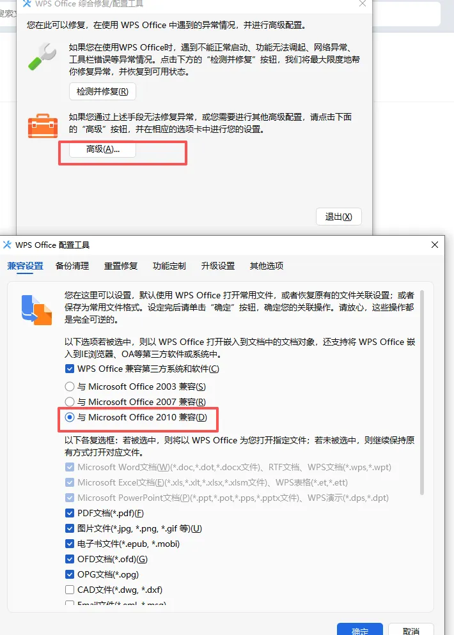Uncheck PDF文档(*.pdf) association
This screenshot has height=635, width=454.
click(x=70, y=513)
